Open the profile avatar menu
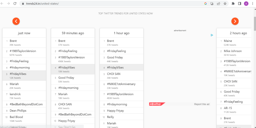The width and height of the screenshot is (256, 128). point(246,3)
